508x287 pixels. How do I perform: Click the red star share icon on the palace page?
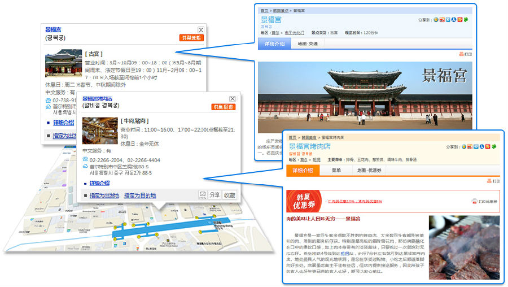click(459, 20)
